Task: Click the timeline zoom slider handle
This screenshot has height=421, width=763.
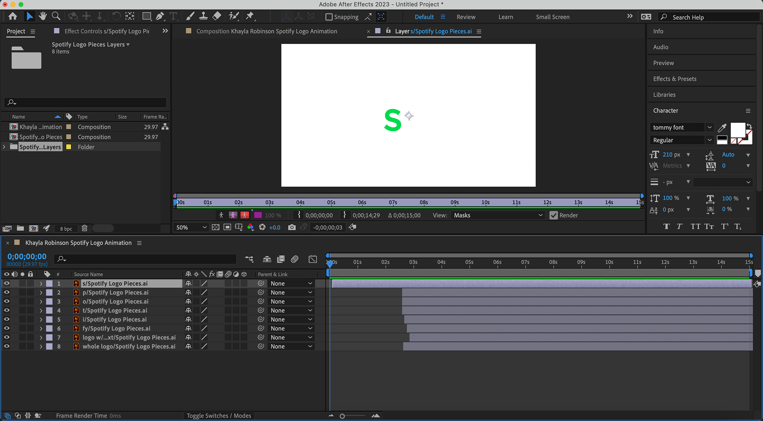Action: (342, 416)
